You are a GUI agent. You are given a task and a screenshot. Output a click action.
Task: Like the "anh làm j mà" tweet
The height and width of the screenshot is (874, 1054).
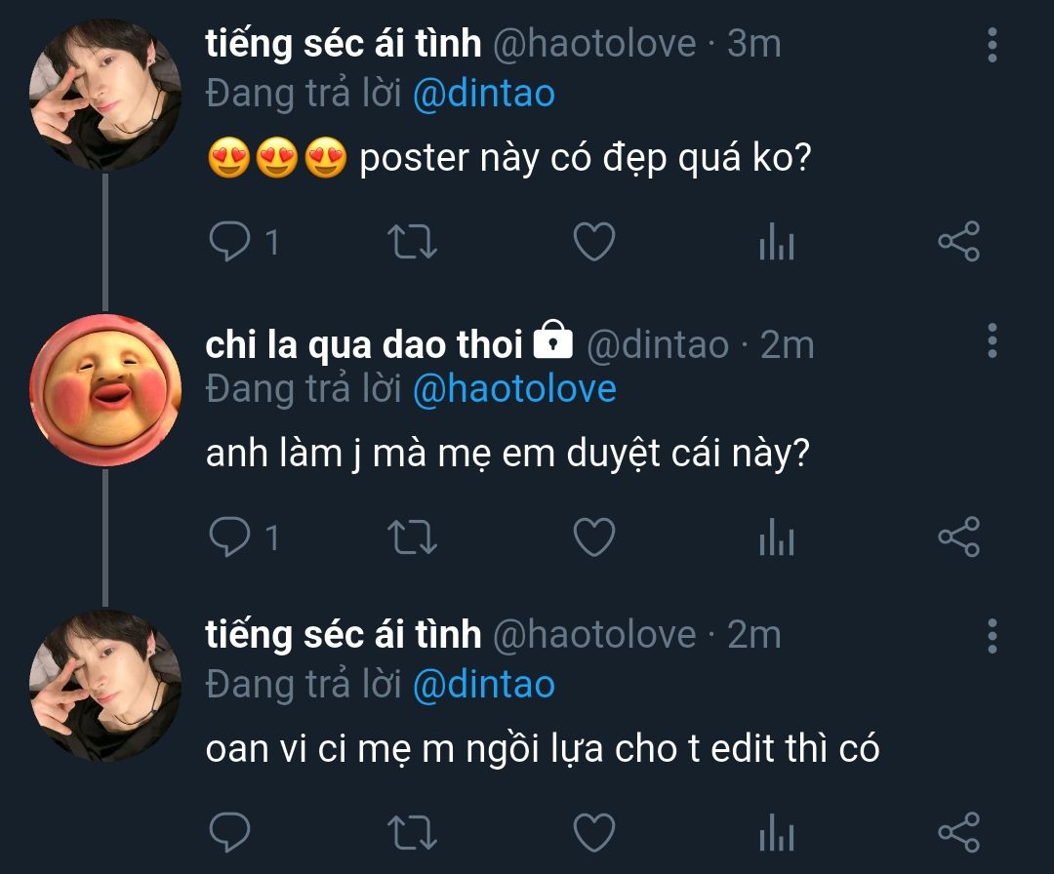click(x=593, y=537)
